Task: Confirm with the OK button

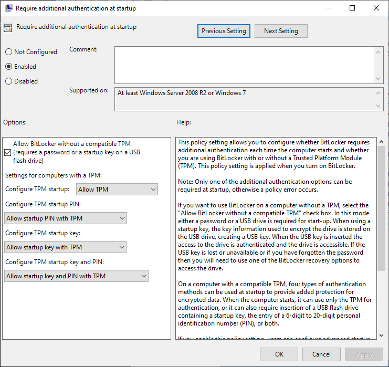Action: click(x=279, y=354)
